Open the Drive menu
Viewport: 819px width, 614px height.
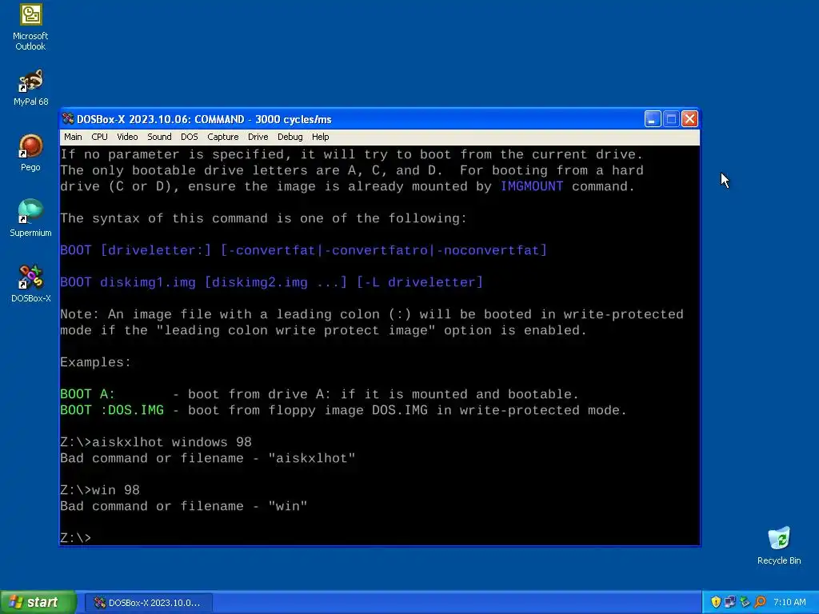click(x=258, y=137)
